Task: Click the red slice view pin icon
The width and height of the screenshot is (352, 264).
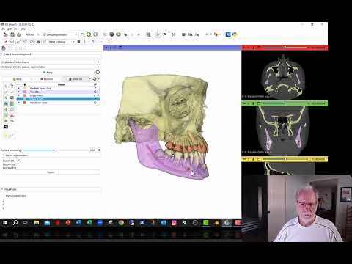Action: [243, 48]
